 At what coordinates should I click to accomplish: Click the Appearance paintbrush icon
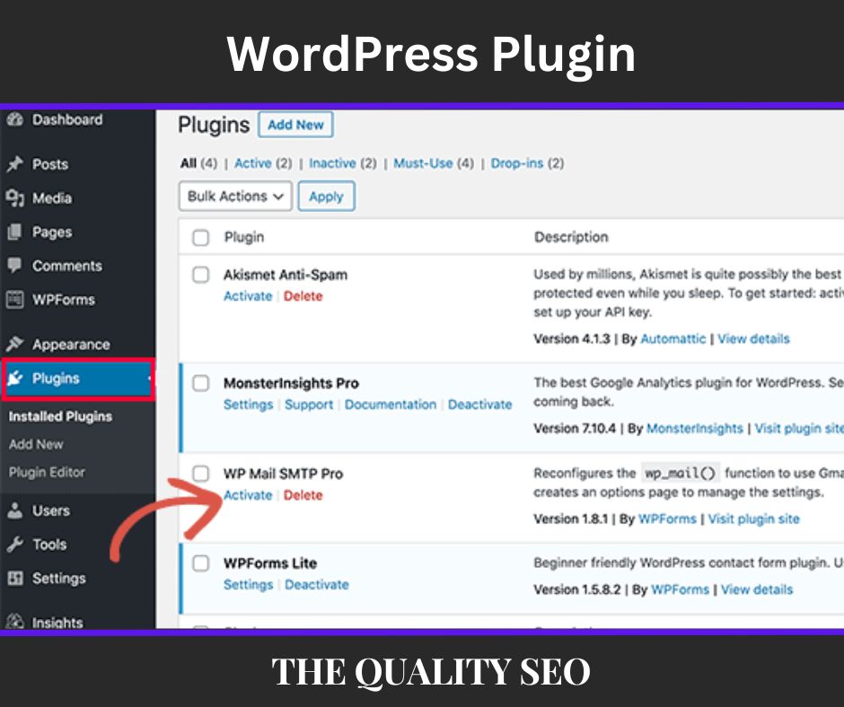point(14,345)
